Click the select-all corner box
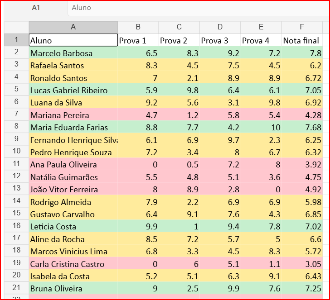 tap(16, 27)
